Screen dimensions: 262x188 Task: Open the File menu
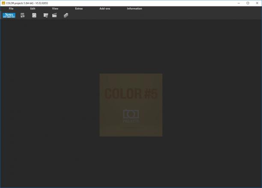pos(11,9)
